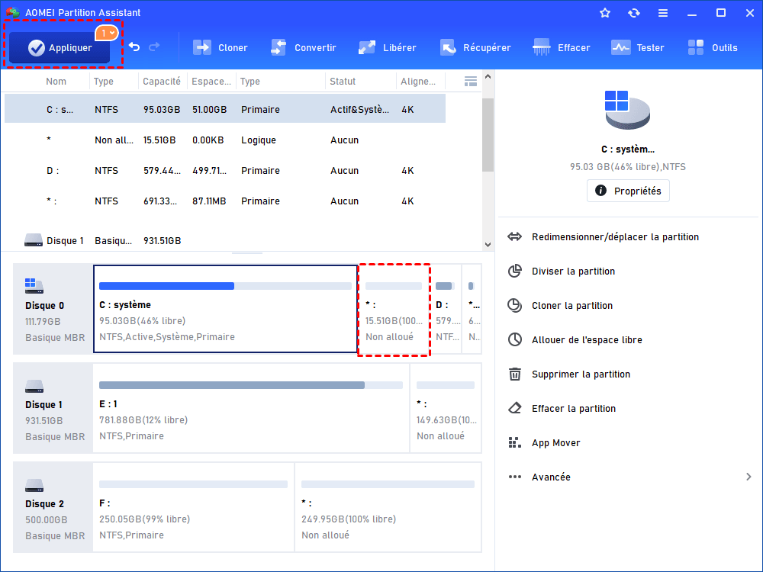Select 249.95GB unallocated block on Disque 2

coord(388,507)
